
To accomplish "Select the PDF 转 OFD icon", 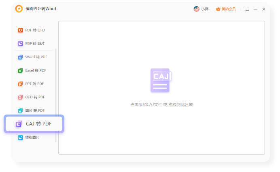I will pyautogui.click(x=20, y=30).
